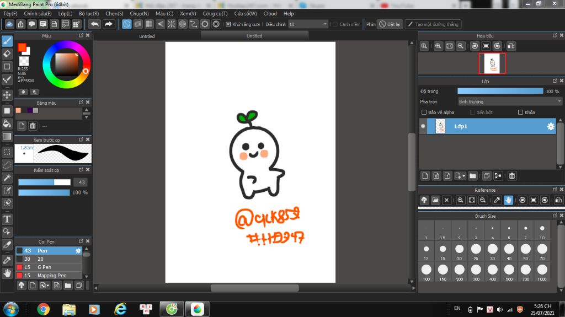Select the Magic Wand tool
565x317 pixels.
tap(7, 178)
